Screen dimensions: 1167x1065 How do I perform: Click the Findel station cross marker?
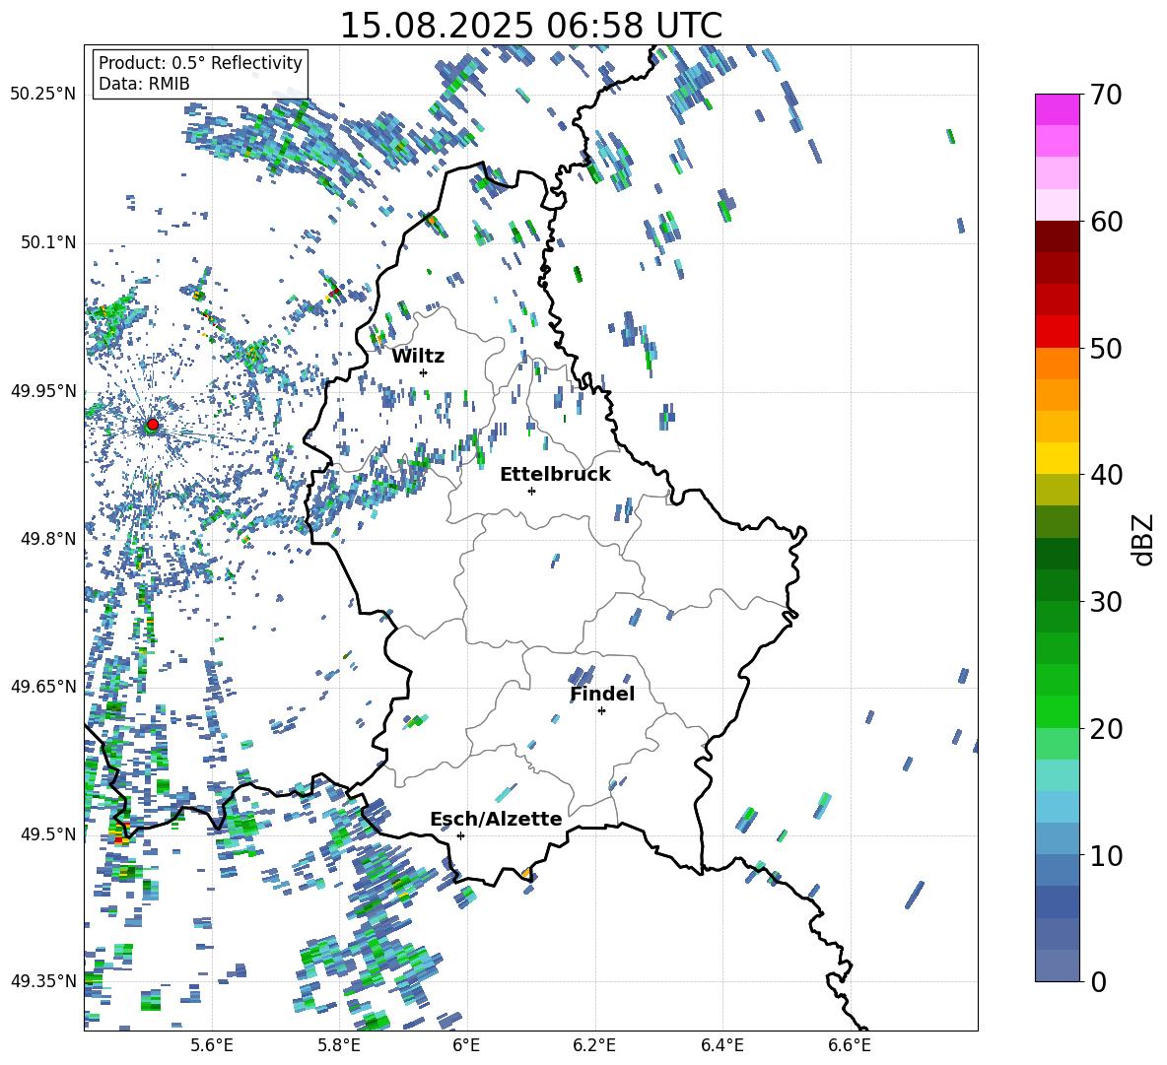coord(601,711)
